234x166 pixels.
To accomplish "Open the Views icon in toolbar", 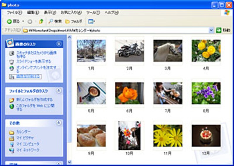I will pos(92,22).
